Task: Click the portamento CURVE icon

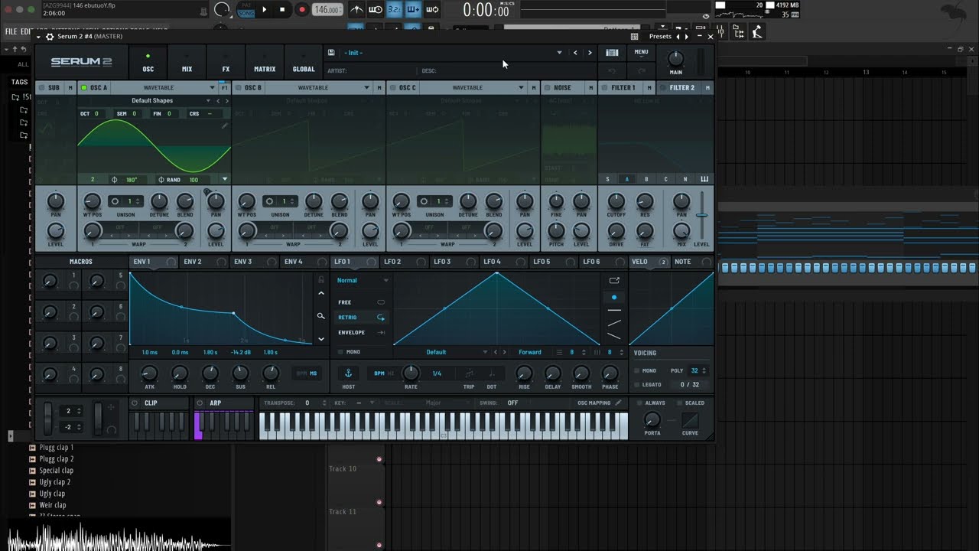Action: (690, 421)
